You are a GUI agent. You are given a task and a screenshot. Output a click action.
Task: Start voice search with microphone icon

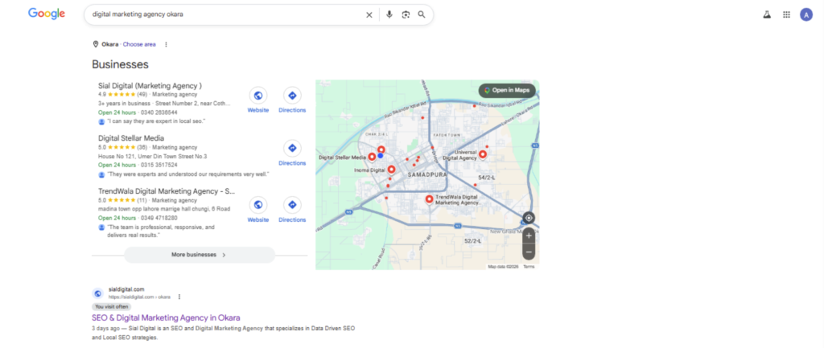pos(389,14)
